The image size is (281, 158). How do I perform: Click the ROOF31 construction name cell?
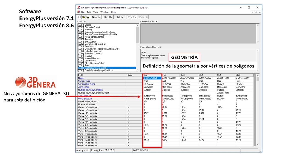point(245,84)
